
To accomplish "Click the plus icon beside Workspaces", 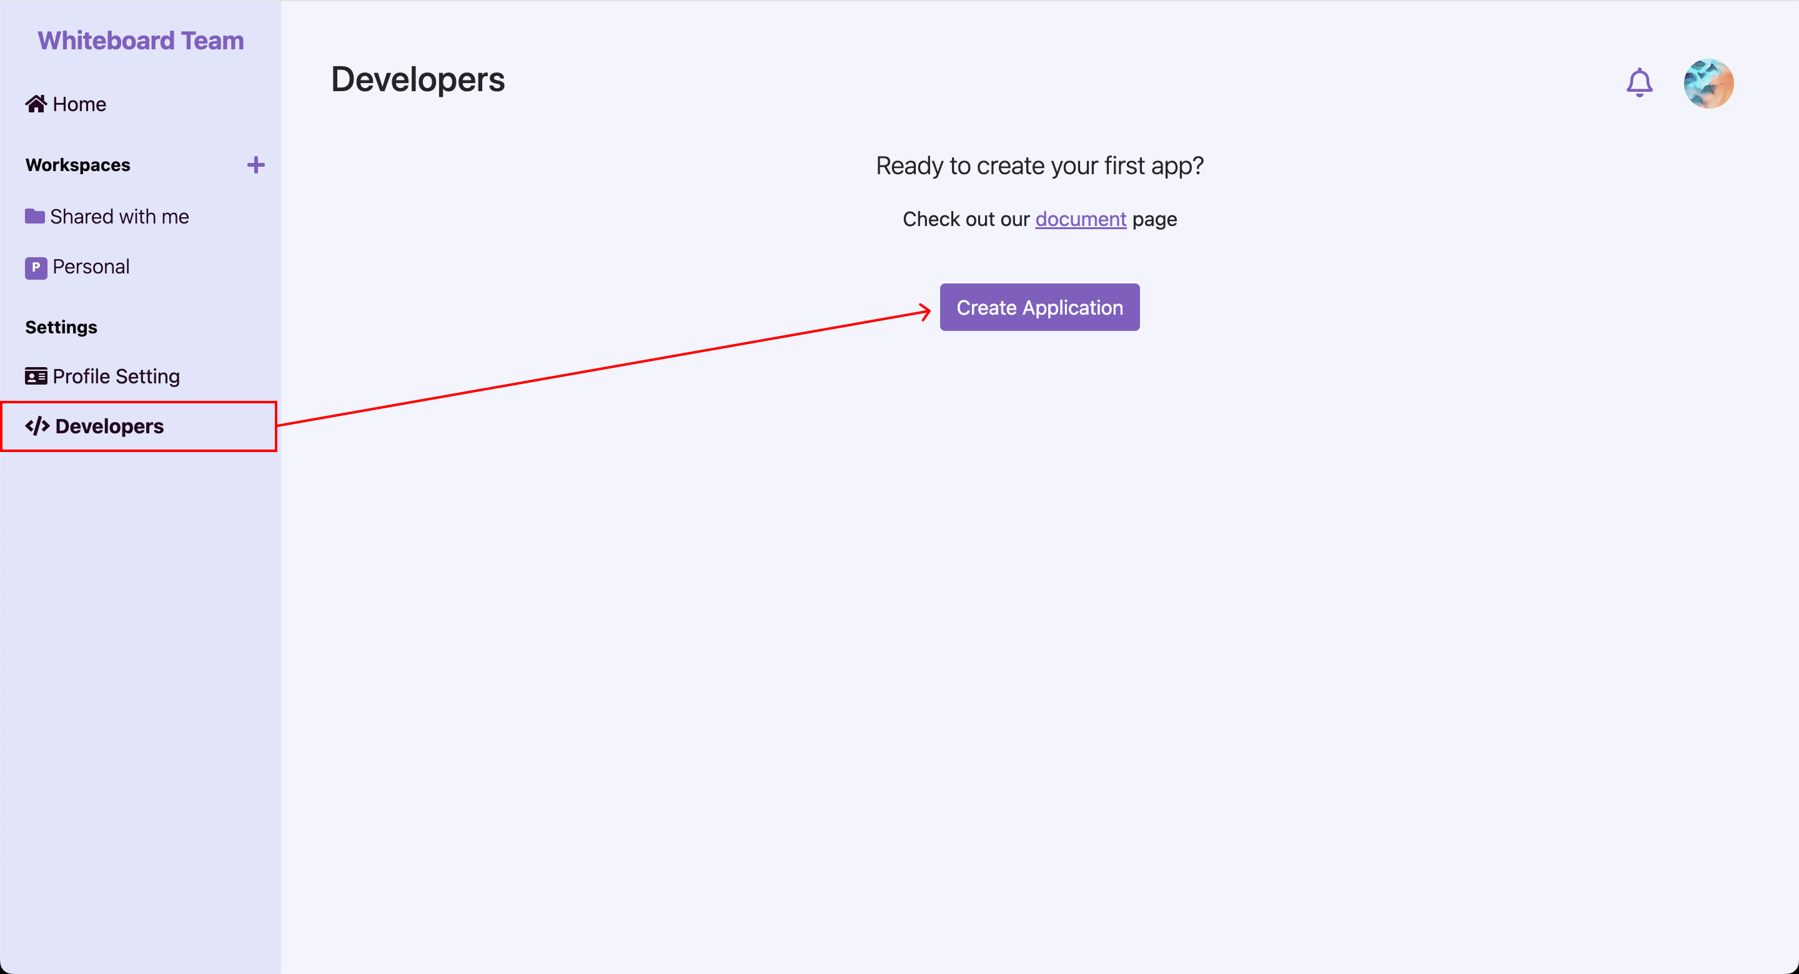I will 255,165.
